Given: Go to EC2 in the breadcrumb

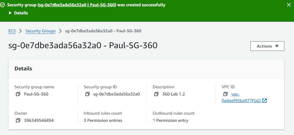Looking at the screenshot, I should click(x=12, y=31).
